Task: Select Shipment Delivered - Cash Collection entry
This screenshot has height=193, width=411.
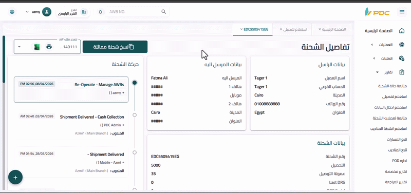Action: [71, 125]
